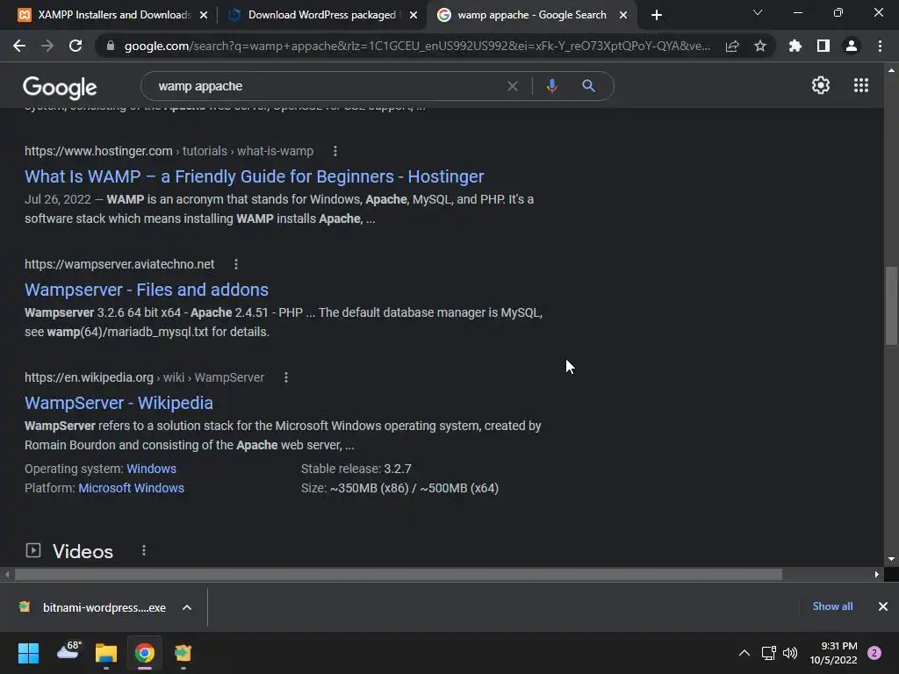Reload the current page
The width and height of the screenshot is (899, 674).
click(x=76, y=46)
